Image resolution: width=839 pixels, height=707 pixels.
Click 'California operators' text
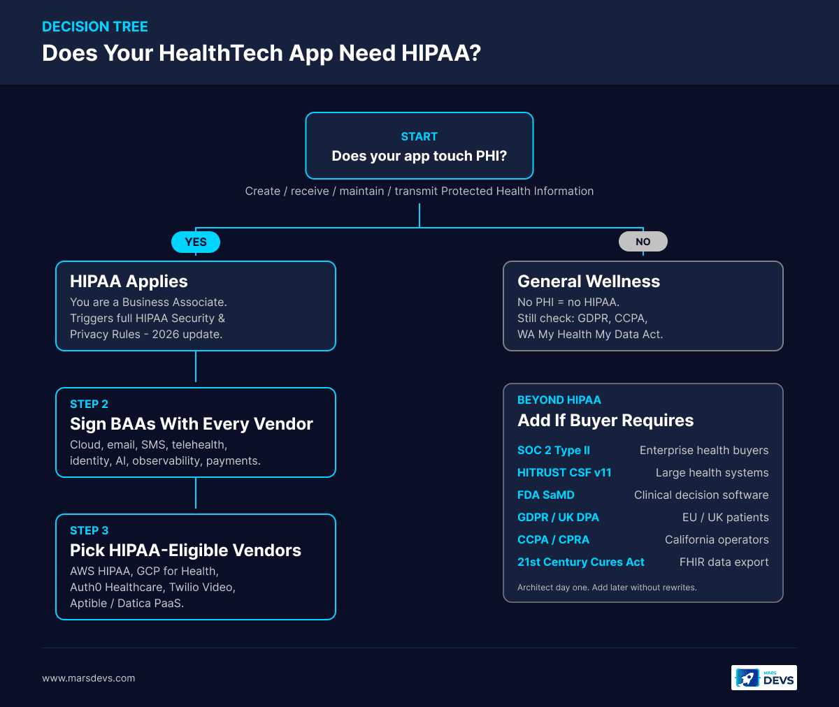(717, 540)
